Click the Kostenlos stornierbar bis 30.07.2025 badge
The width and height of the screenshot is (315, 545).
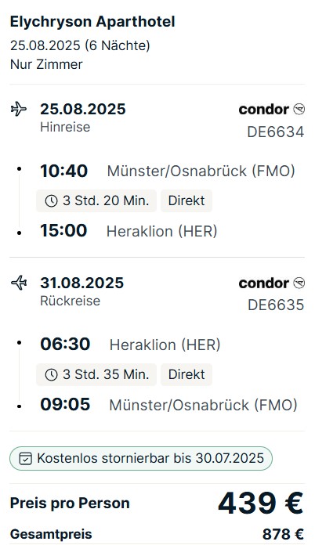point(141,458)
